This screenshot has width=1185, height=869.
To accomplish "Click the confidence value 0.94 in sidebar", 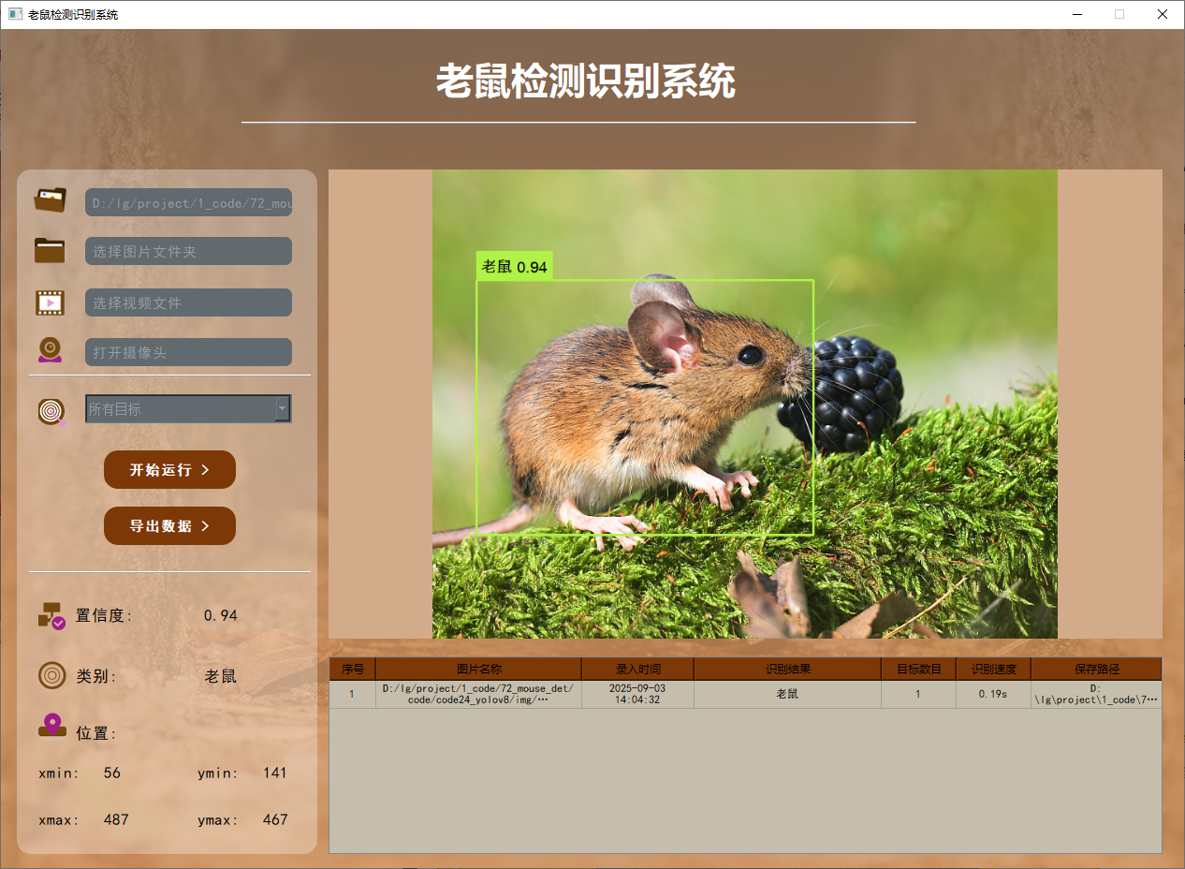I will 221,615.
